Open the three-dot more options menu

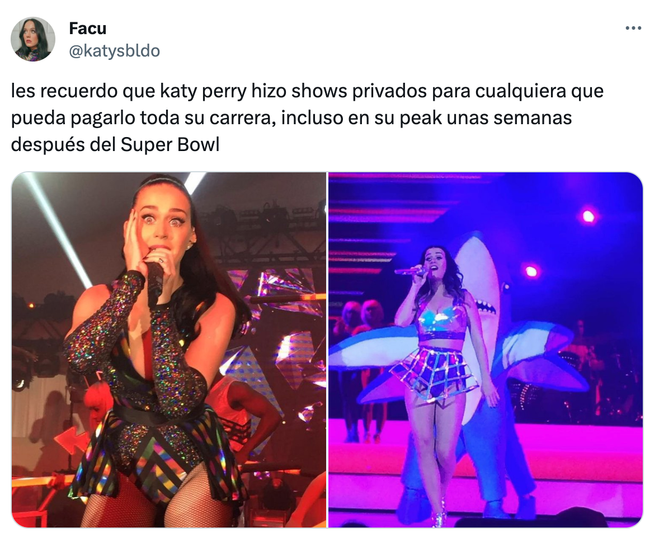click(x=633, y=29)
